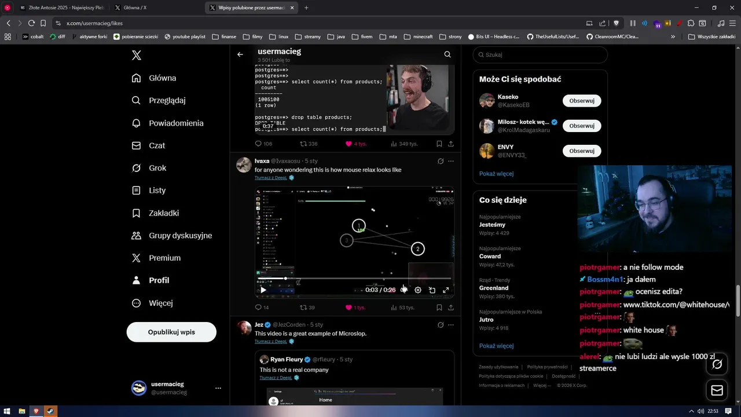The height and width of the screenshot is (417, 741).
Task: Search within usermacieg profile
Action: pyautogui.click(x=447, y=54)
